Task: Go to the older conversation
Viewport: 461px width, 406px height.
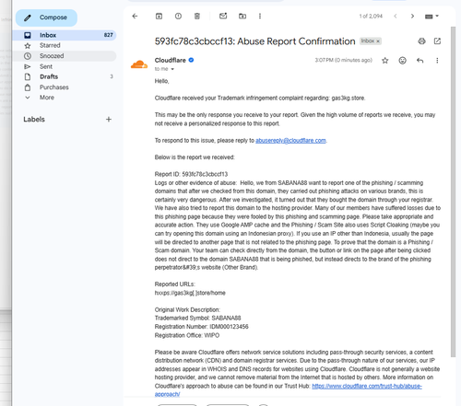Action: pyautogui.click(x=412, y=16)
